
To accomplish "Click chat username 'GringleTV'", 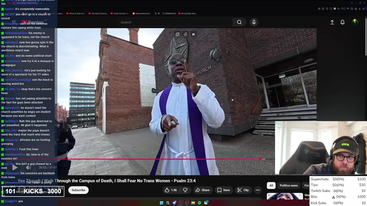I will point(11,201).
